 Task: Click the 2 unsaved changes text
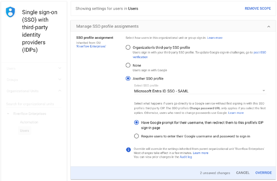coord(215,173)
